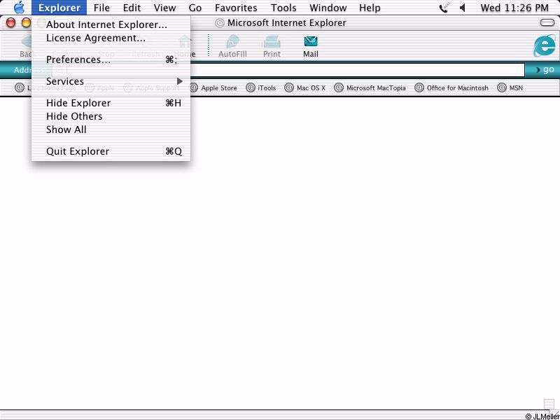560x420 pixels.
Task: Close the Explorer menu via its title
Action: 59,8
